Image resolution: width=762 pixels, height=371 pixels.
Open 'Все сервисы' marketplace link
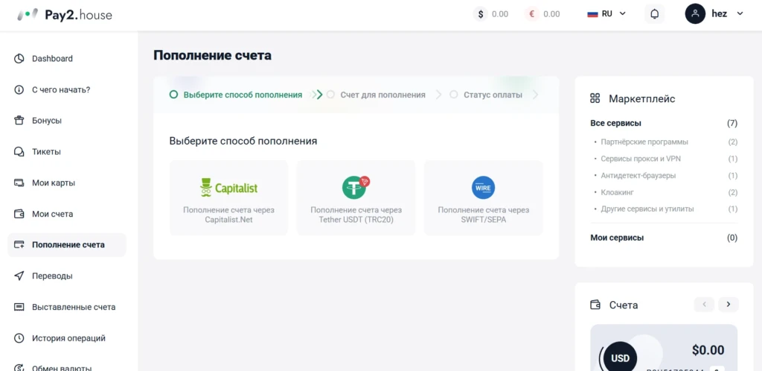click(x=615, y=124)
